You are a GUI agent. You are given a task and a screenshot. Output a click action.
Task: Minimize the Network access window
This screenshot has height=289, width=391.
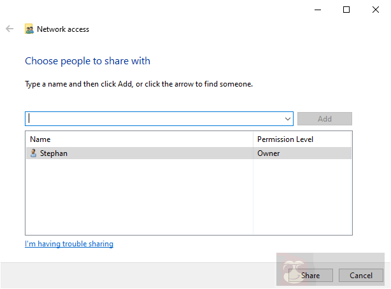tap(317, 9)
